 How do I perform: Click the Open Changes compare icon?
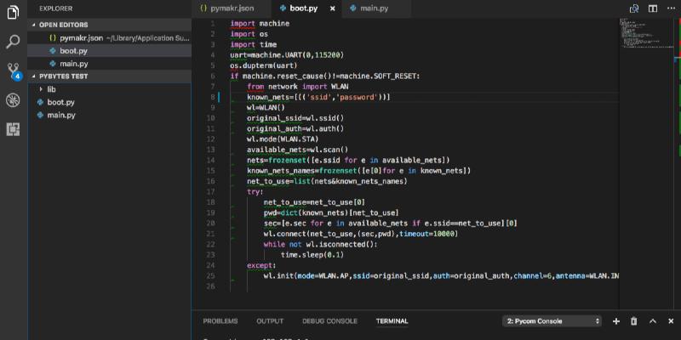(x=632, y=8)
